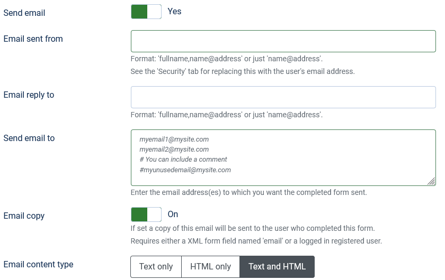This screenshot has height=280, width=445.
Task: Focus the Email reply to field
Action: (283, 97)
